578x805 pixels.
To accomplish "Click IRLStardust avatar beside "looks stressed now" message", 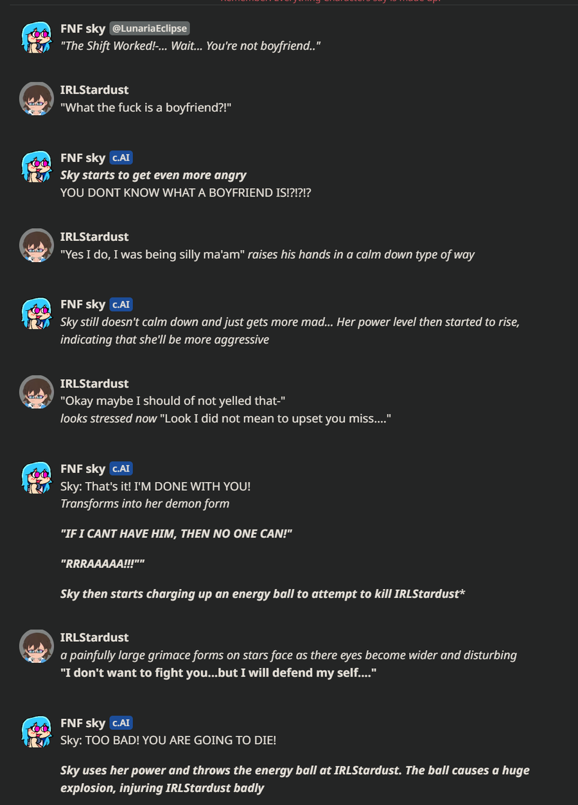I will (37, 392).
